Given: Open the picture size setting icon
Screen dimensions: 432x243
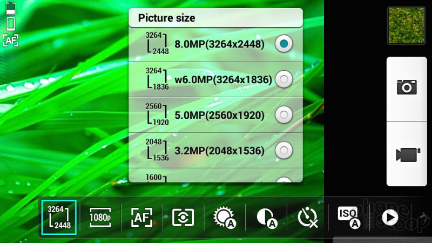Looking at the screenshot, I should coord(59,218).
